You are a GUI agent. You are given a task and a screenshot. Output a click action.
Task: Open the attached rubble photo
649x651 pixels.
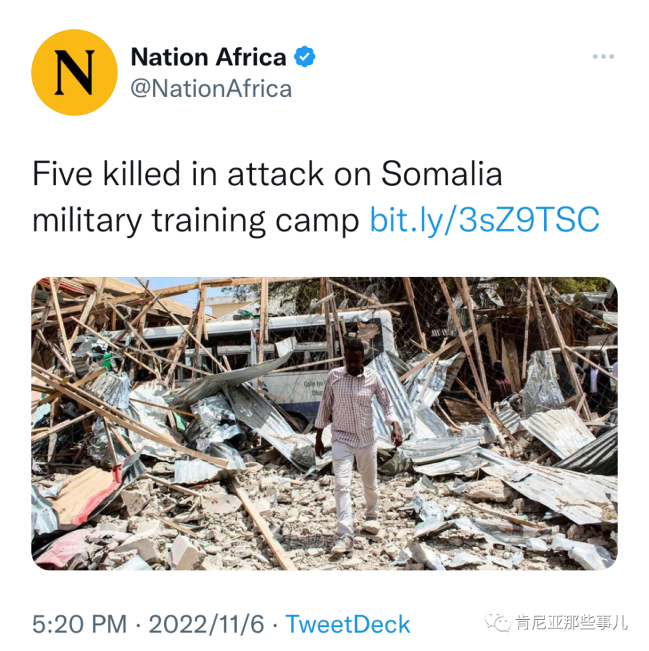click(324, 424)
